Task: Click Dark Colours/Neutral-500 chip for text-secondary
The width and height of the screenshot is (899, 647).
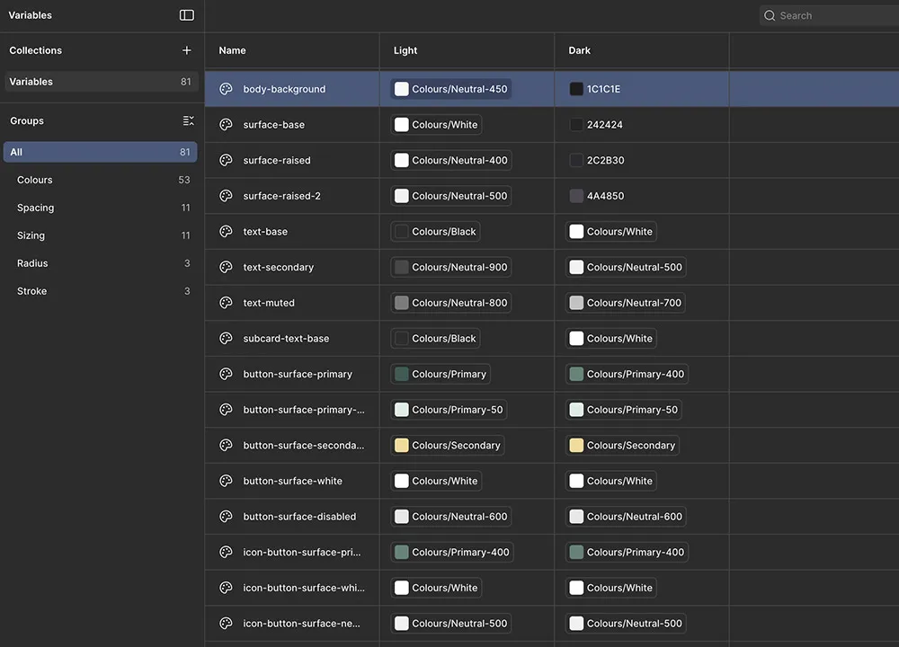Action: 626,267
